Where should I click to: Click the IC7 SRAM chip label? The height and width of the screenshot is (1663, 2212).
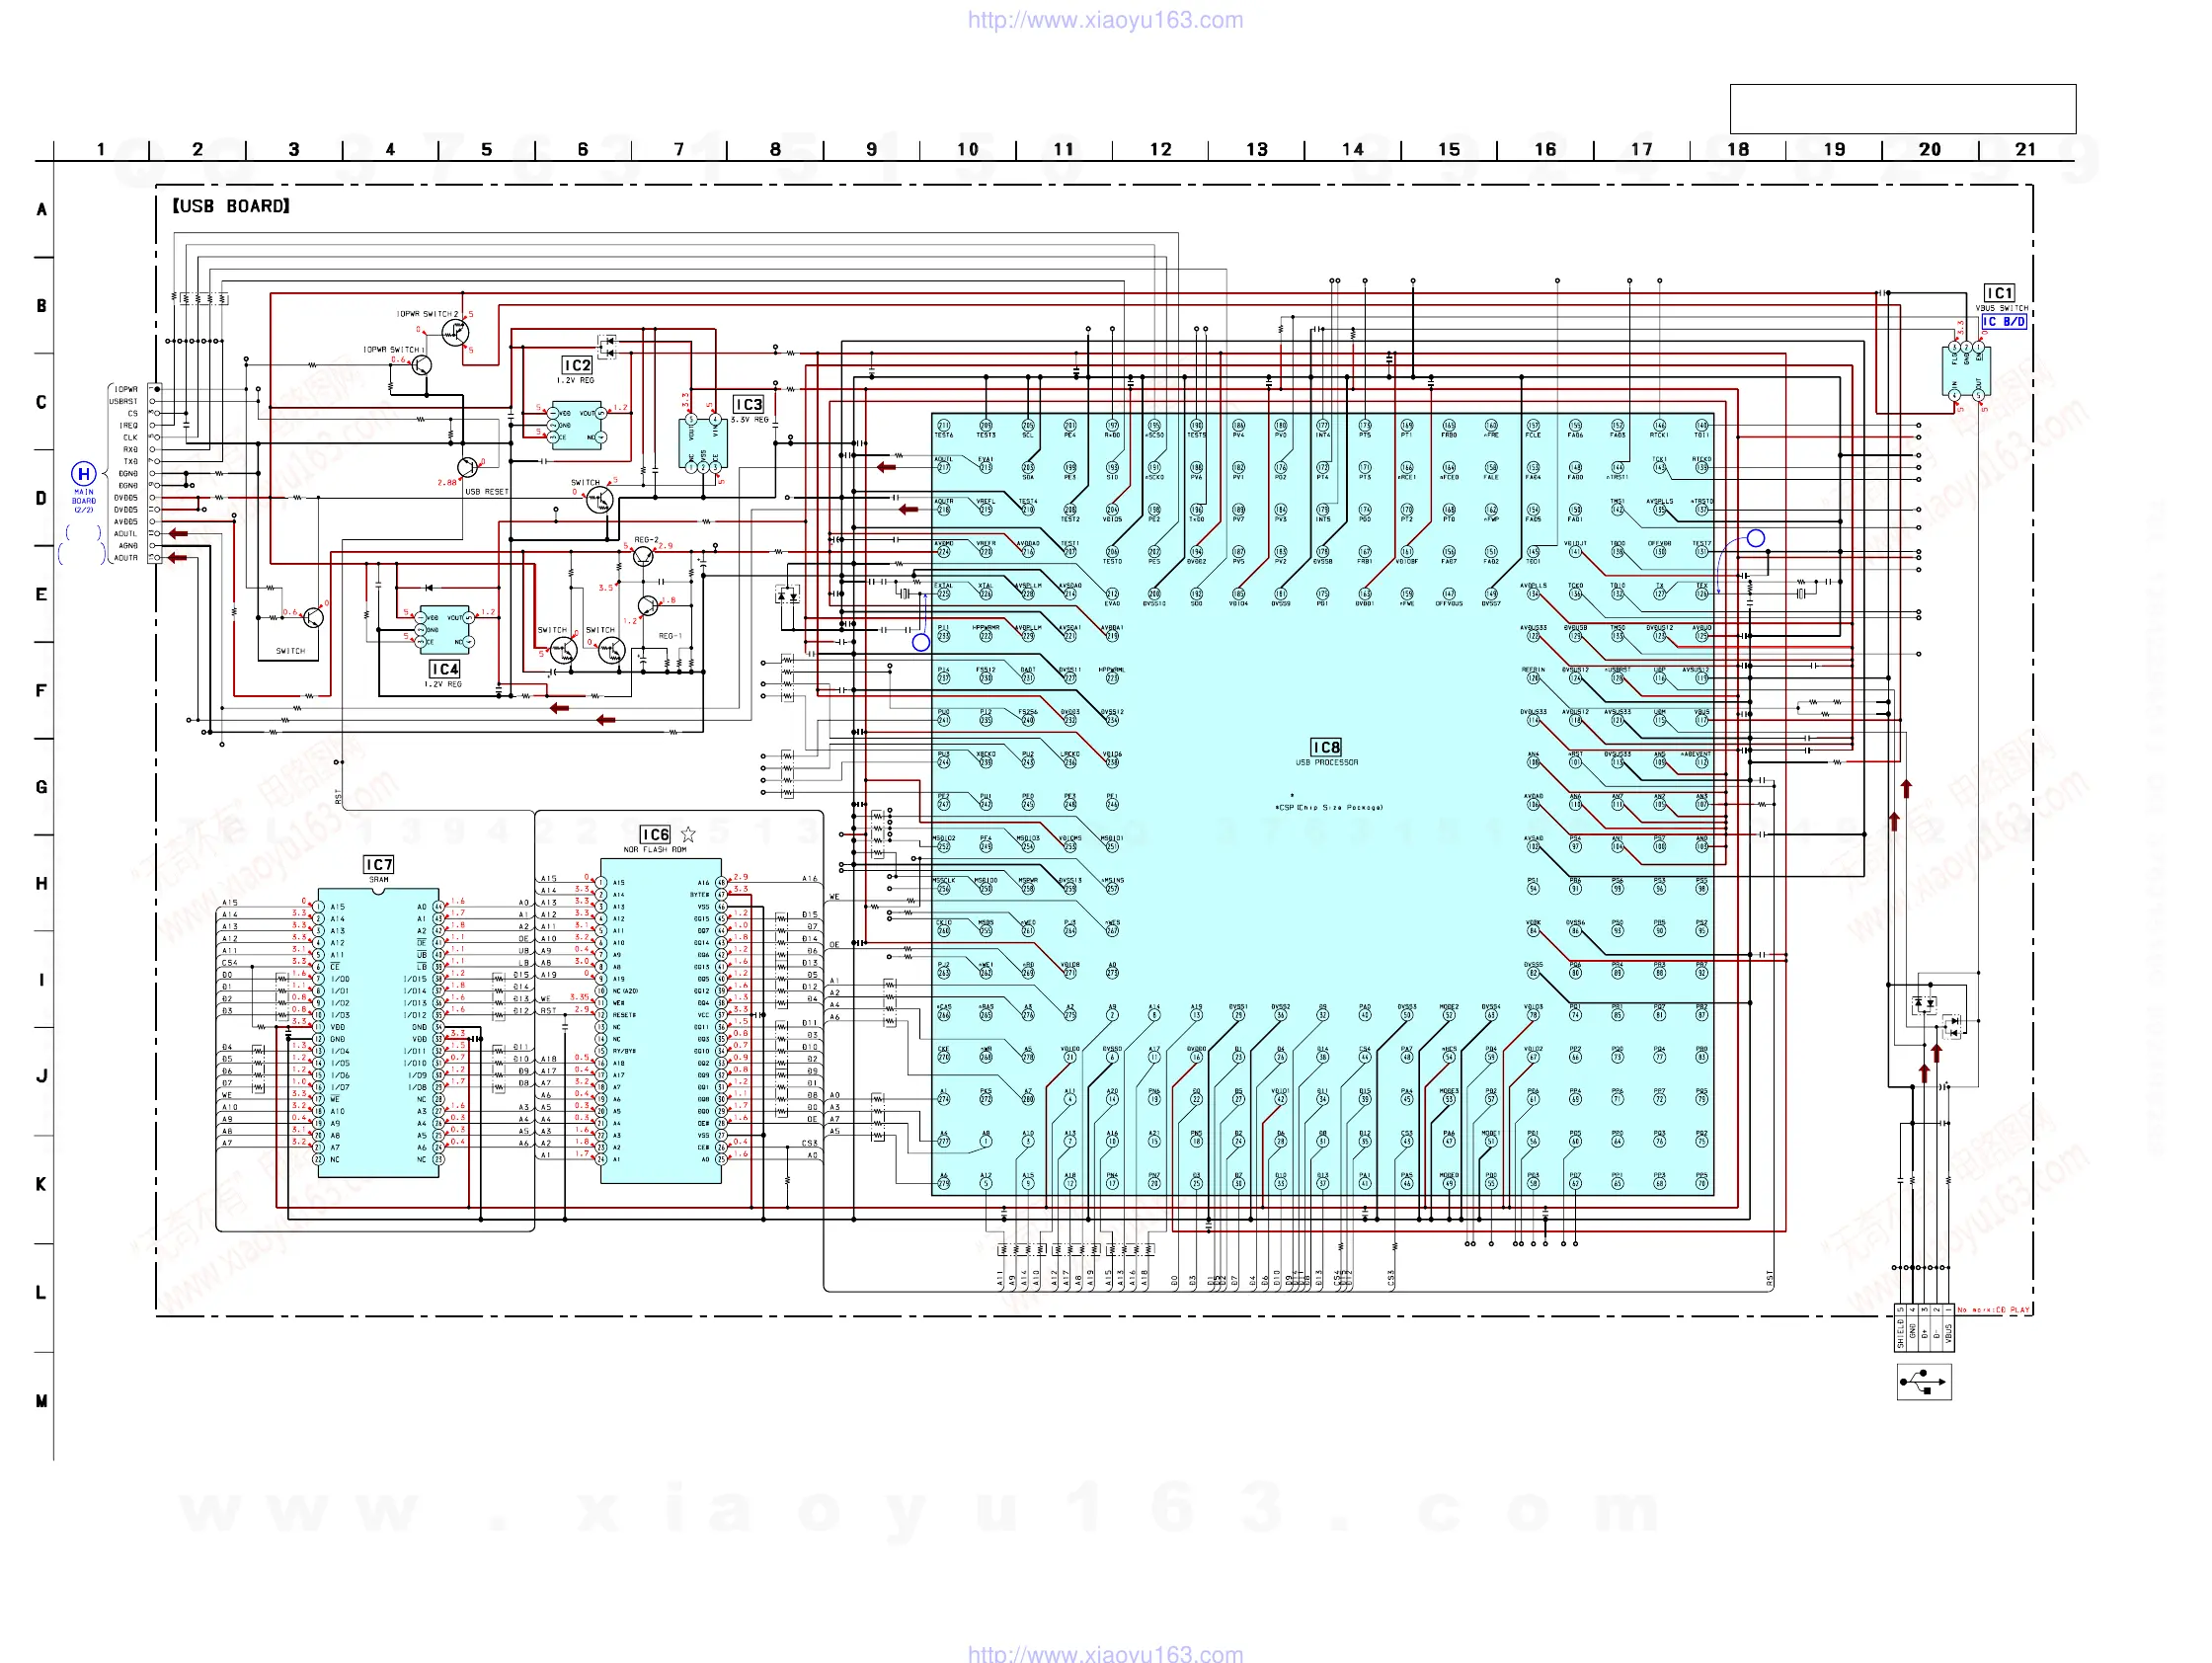[379, 864]
